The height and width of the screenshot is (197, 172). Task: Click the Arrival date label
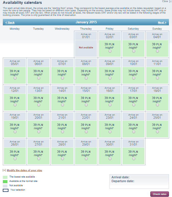(x=120, y=177)
